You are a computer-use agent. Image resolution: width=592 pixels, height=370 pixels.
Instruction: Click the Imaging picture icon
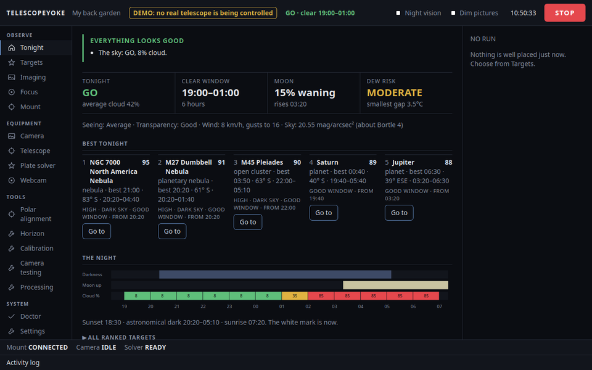pos(12,77)
